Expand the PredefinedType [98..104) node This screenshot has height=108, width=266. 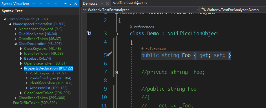point(26,78)
